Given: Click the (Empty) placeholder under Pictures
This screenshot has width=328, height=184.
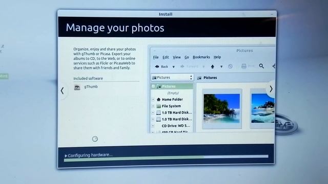Looking at the screenshot, I should [x=173, y=93].
